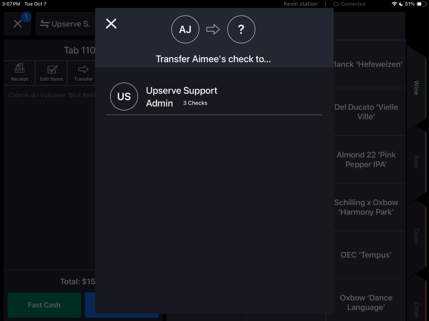The image size is (429, 321).
Task: Switch to the Wine category tab
Action: point(416,88)
